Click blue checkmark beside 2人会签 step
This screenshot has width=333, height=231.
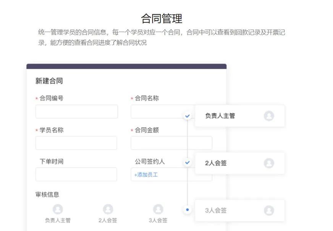[x=187, y=163]
